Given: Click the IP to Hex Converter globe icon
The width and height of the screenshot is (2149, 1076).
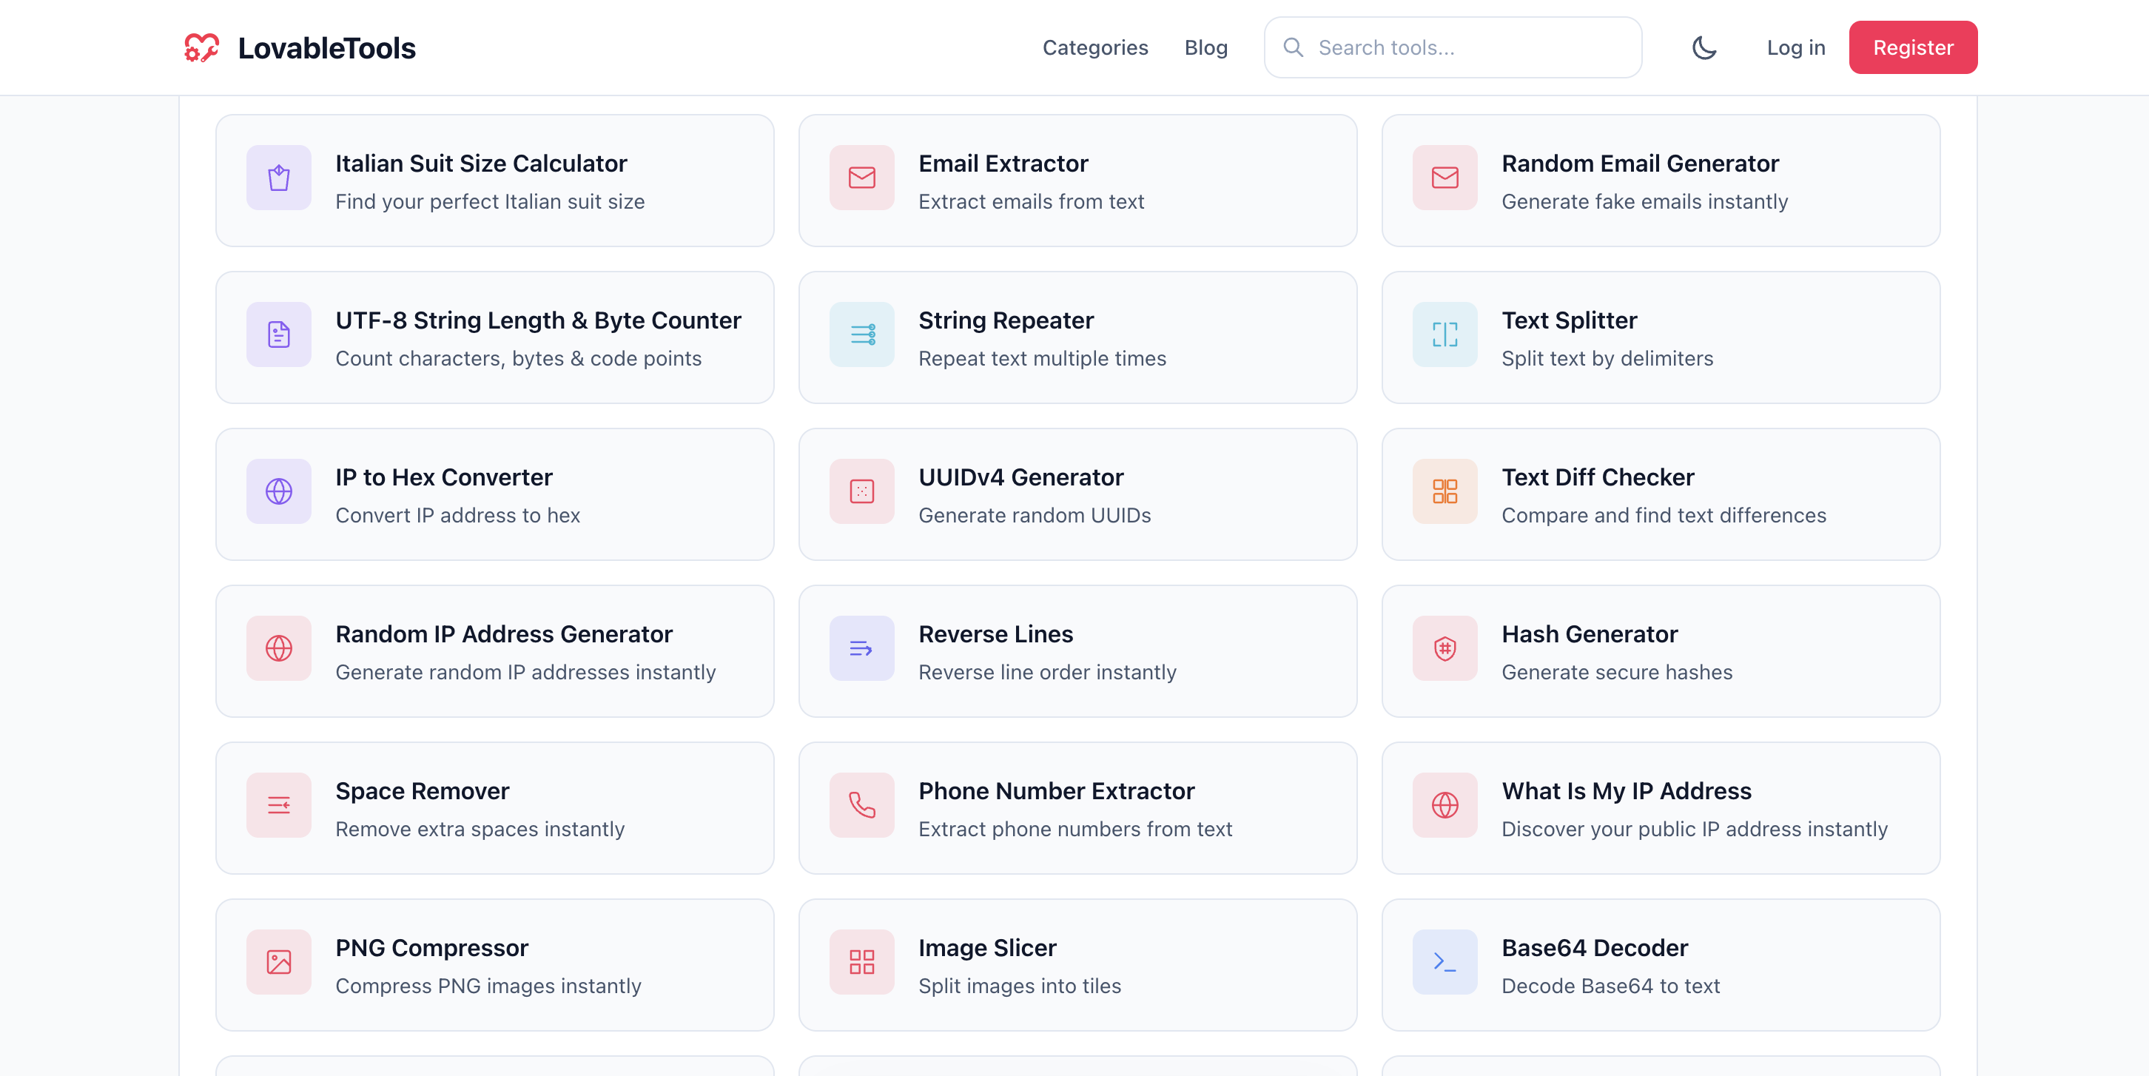Looking at the screenshot, I should click(279, 492).
